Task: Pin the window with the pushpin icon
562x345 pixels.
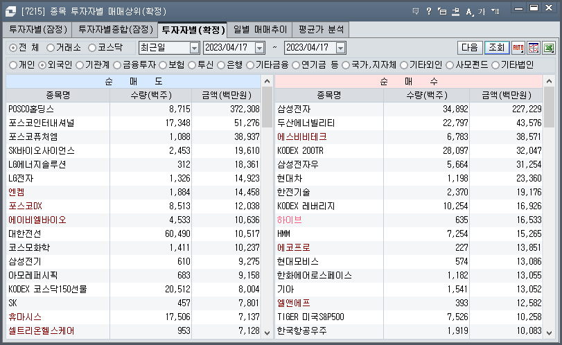Action: click(455, 12)
